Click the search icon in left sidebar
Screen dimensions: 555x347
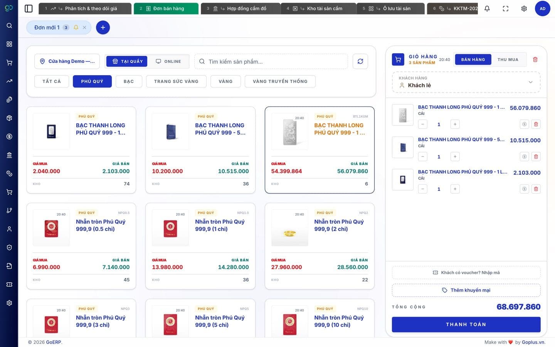pyautogui.click(x=9, y=25)
